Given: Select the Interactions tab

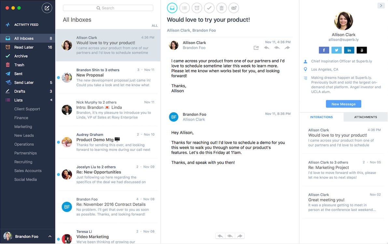Looking at the screenshot, I should coord(321,117).
